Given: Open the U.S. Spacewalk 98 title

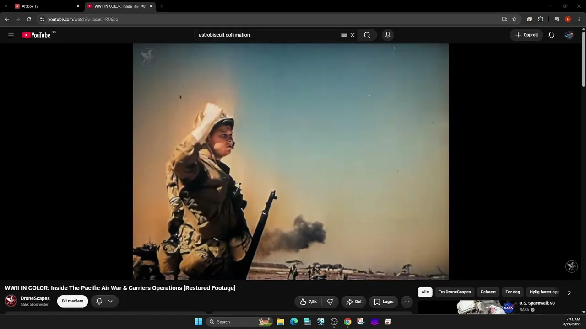Looking at the screenshot, I should click(537, 303).
